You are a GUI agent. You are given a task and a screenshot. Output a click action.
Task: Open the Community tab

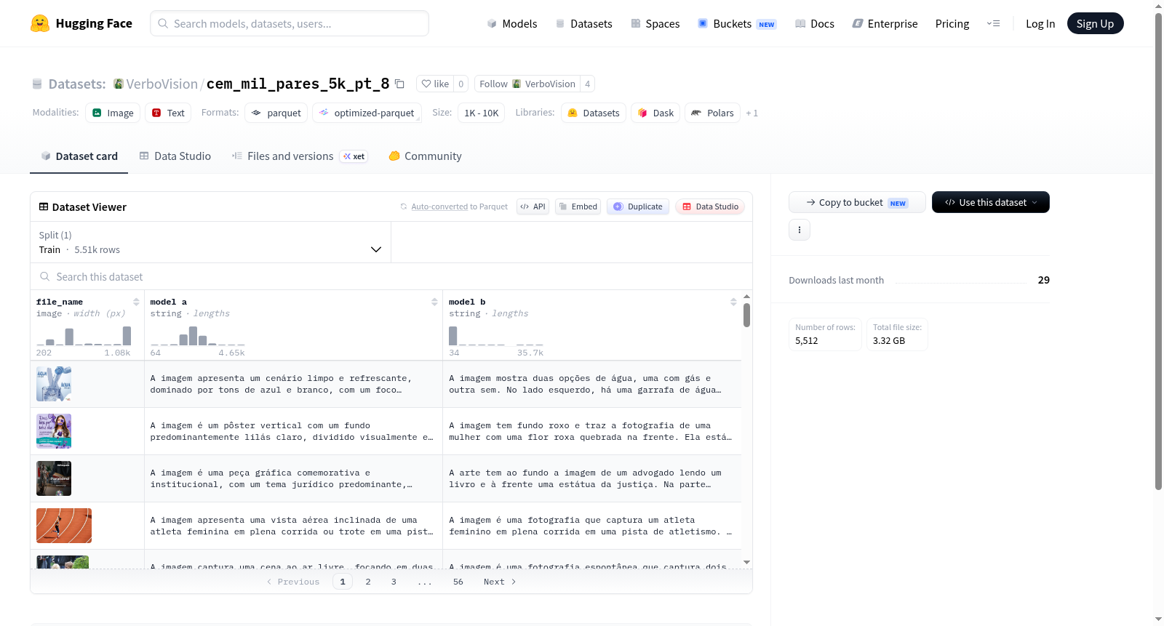coord(425,156)
